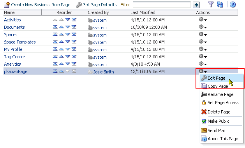Move Documents page to the bottom
Viewport: 245px width, 148px height.
point(74,27)
